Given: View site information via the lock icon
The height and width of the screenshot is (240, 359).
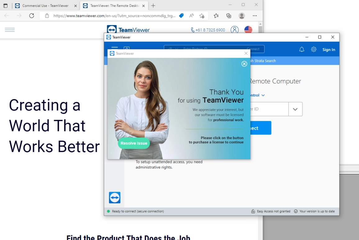Looking at the screenshot, I should point(47,16).
